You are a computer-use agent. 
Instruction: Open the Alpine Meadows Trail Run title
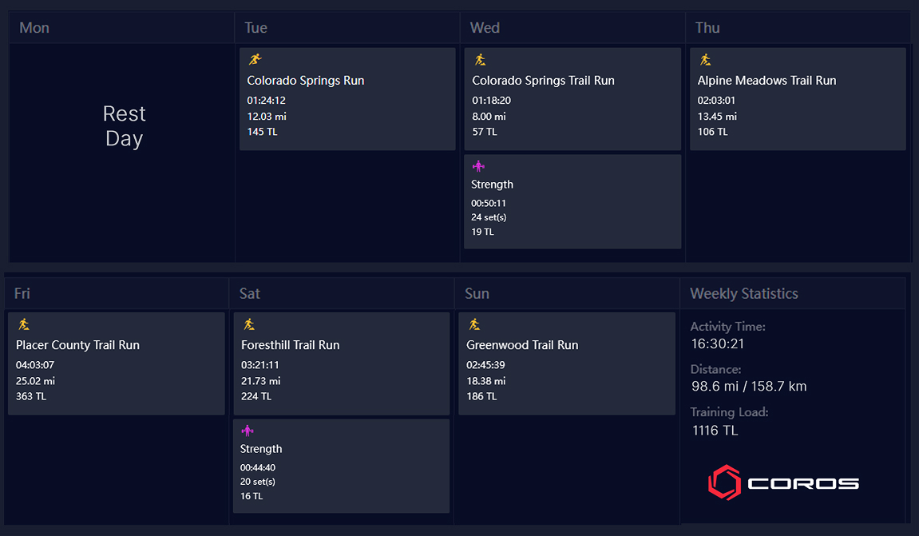tap(766, 81)
